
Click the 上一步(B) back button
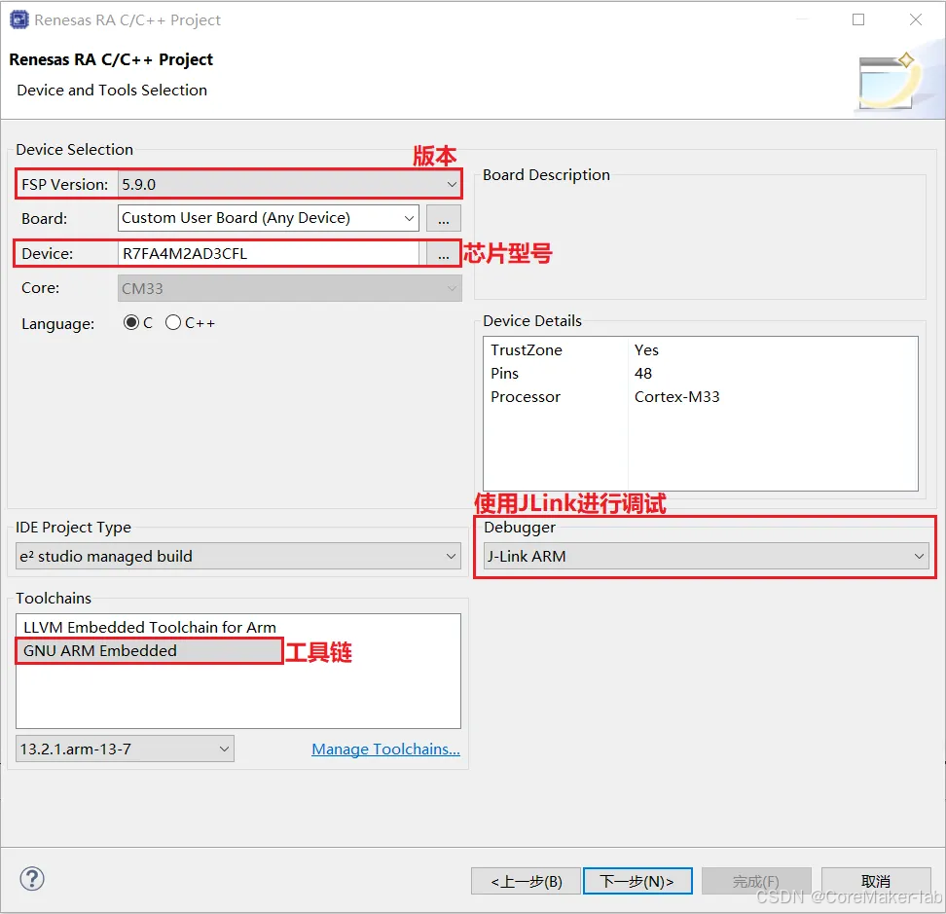click(527, 882)
